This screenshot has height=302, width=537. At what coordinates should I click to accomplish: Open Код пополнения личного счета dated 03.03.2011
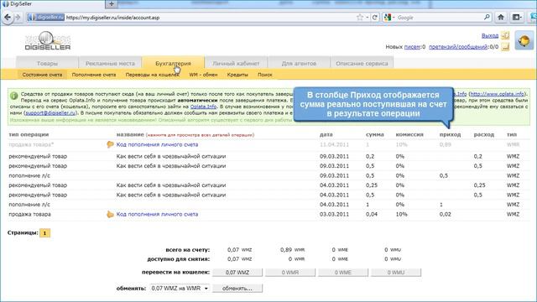click(157, 215)
